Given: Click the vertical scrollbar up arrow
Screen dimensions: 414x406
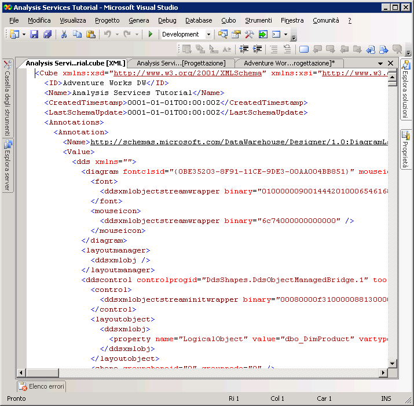Looking at the screenshot, I should [x=393, y=77].
